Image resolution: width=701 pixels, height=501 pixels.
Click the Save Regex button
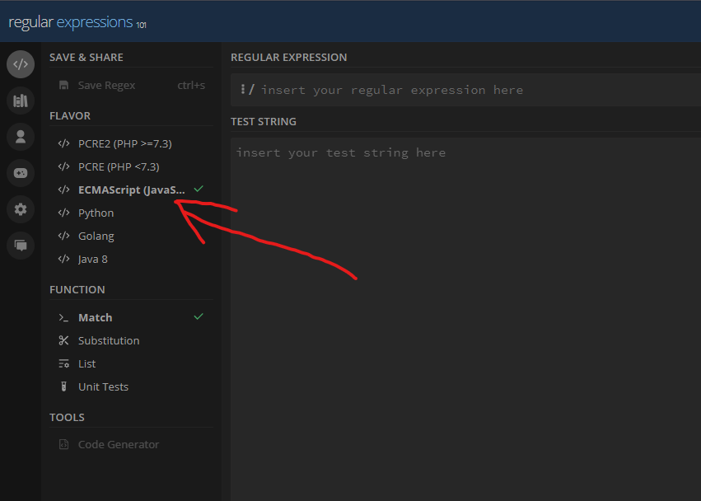click(131, 85)
